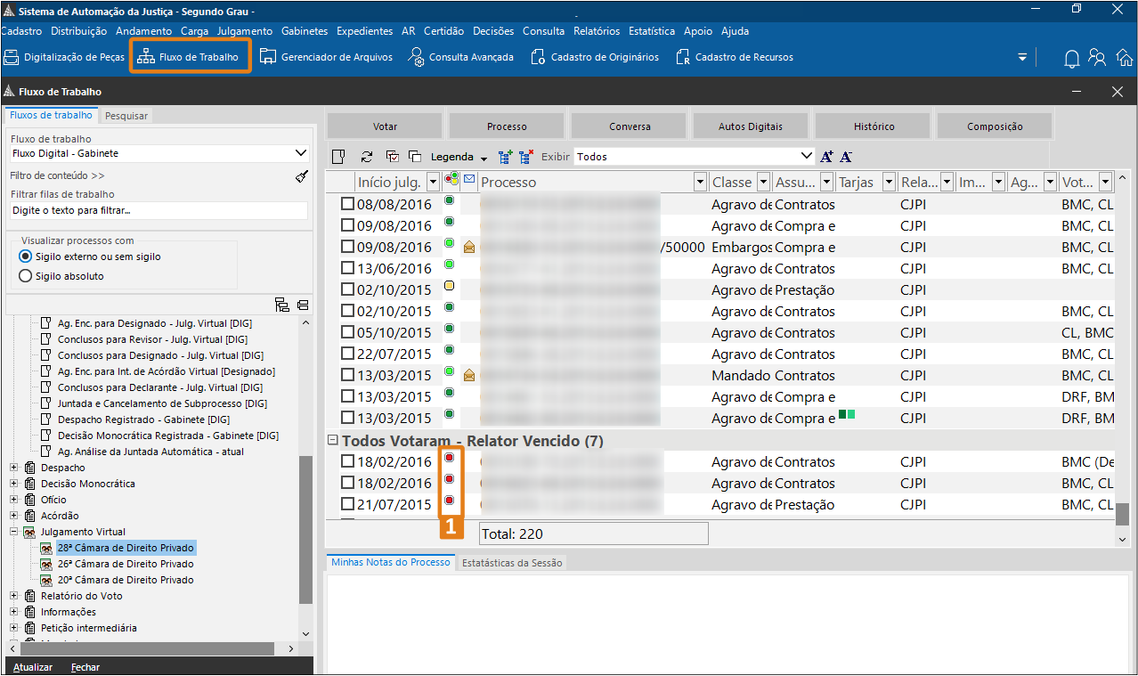Click the Fechar button at the bottom

click(85, 667)
